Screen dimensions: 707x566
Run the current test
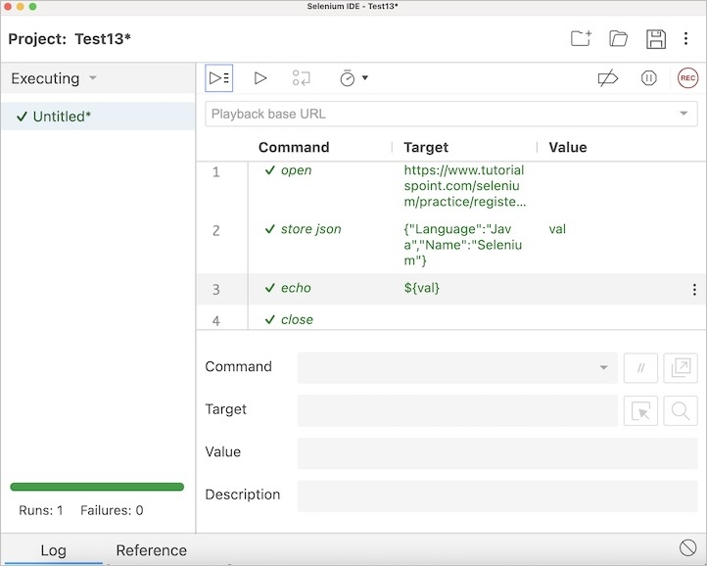pyautogui.click(x=260, y=78)
